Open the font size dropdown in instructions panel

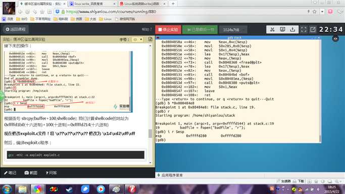tap(138, 39)
